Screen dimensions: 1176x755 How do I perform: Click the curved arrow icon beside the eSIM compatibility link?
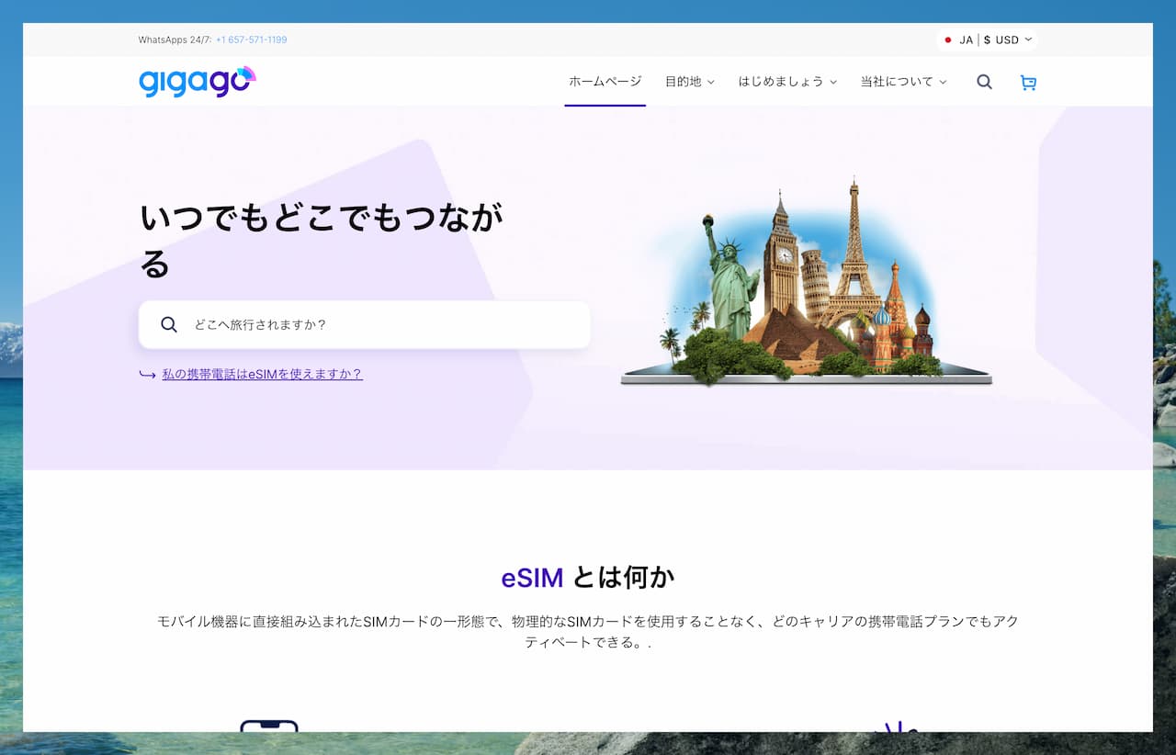click(147, 375)
